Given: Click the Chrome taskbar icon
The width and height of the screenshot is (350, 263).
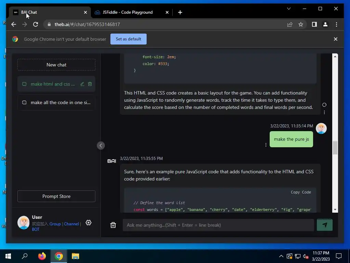Looking at the screenshot, I should point(59,256).
